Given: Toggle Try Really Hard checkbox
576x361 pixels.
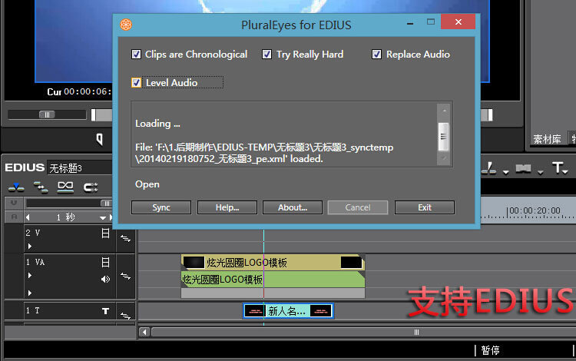Looking at the screenshot, I should point(266,55).
